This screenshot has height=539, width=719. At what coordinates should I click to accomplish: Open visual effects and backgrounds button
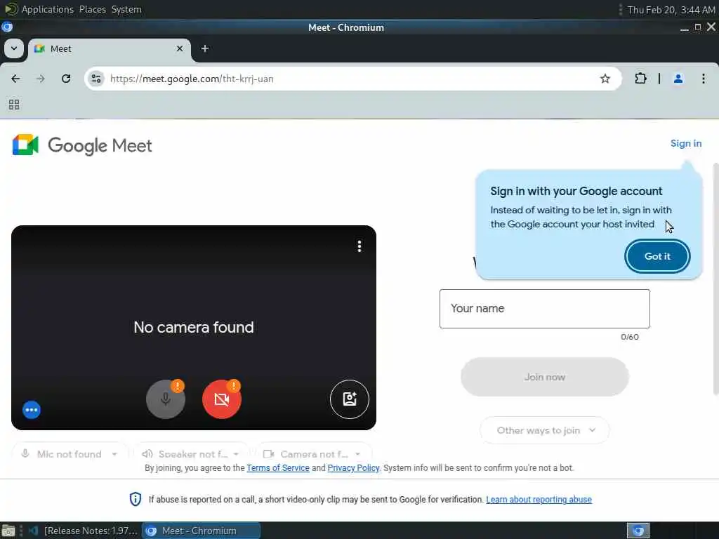[350, 399]
